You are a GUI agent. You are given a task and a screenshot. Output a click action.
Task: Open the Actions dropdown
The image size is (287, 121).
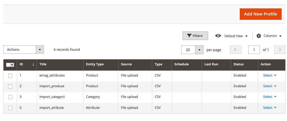(23, 50)
